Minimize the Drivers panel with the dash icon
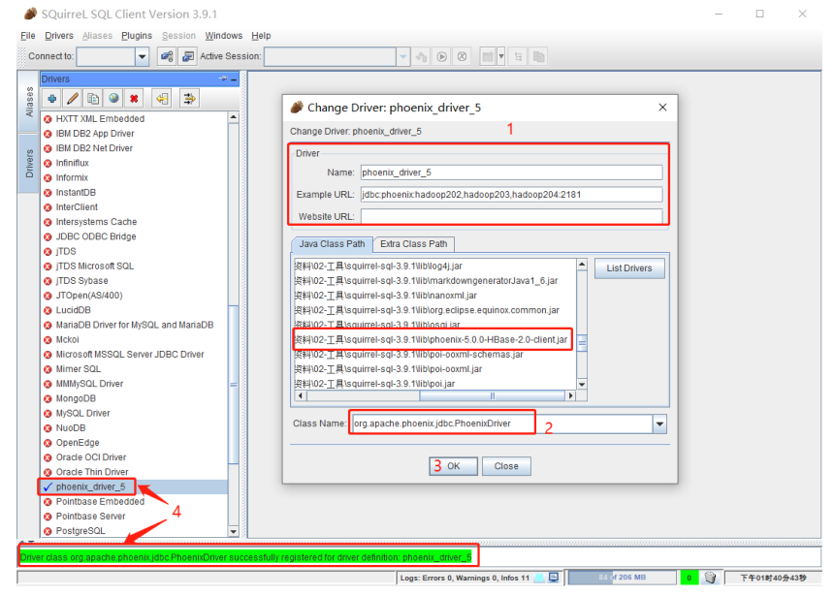Image resolution: width=834 pixels, height=596 pixels. 234,79
